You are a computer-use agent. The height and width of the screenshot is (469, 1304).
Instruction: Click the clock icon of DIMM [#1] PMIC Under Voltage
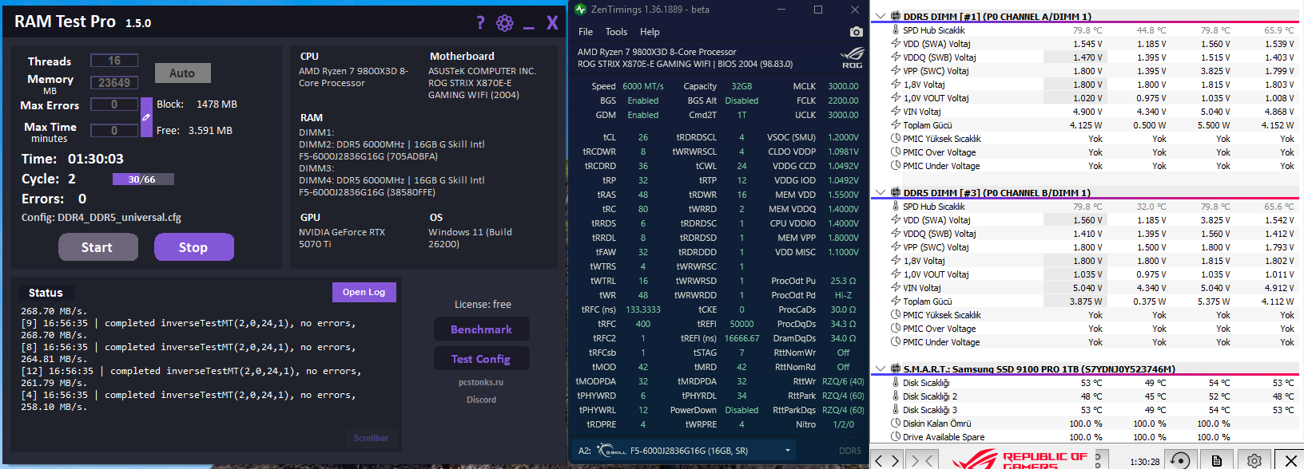pyautogui.click(x=896, y=166)
